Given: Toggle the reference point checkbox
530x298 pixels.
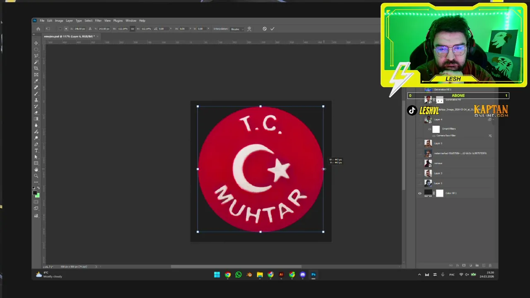Looking at the screenshot, I should coord(60,29).
